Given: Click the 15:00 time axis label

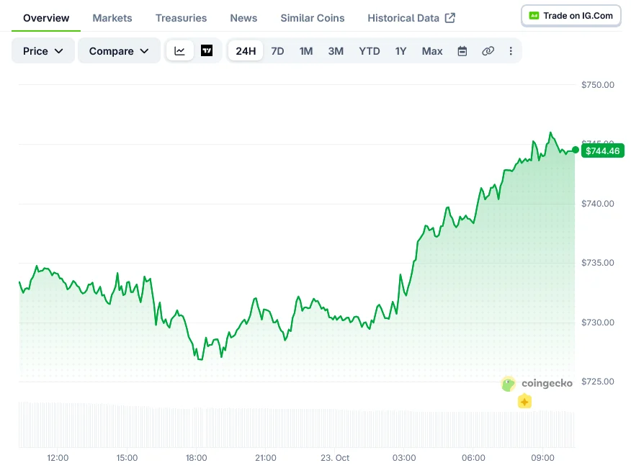Looking at the screenshot, I should coord(127,457).
